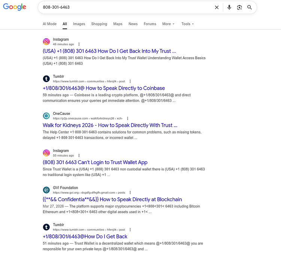
Task: Open the three-dot menu beside 48 minutes ago
Action: (79, 44)
